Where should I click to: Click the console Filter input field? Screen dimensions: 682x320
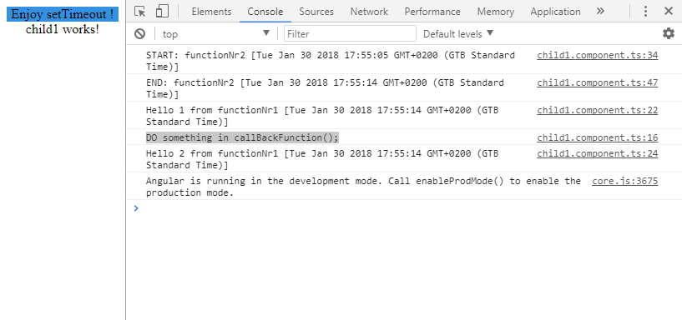pos(350,34)
